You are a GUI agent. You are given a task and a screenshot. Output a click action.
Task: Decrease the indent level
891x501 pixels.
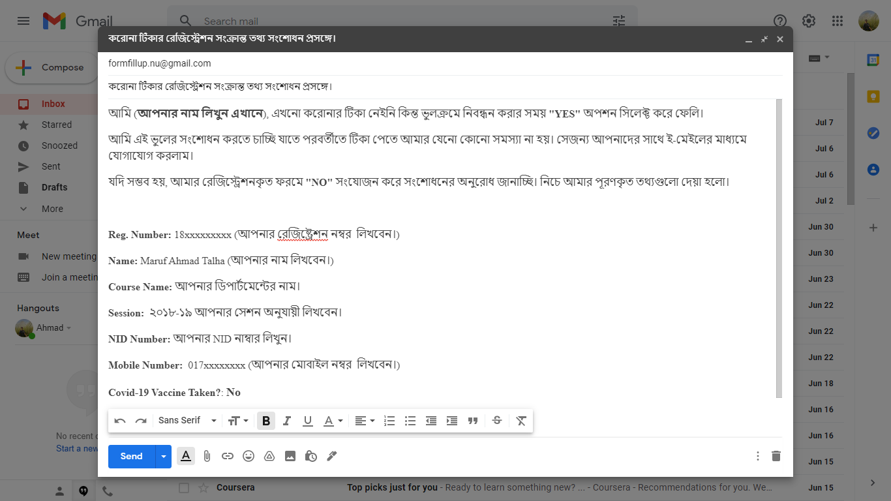[x=431, y=421]
